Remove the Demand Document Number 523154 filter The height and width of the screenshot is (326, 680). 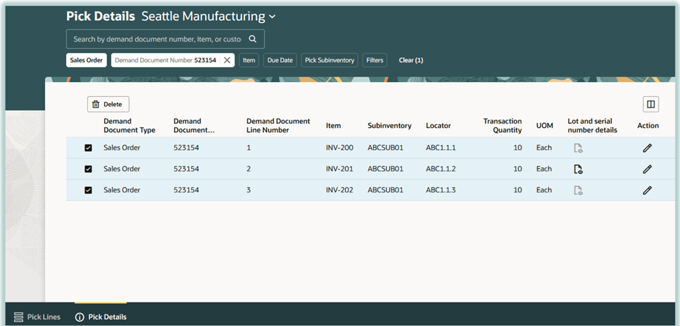pos(227,60)
